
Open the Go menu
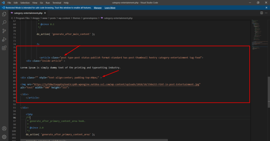coord(41,3)
